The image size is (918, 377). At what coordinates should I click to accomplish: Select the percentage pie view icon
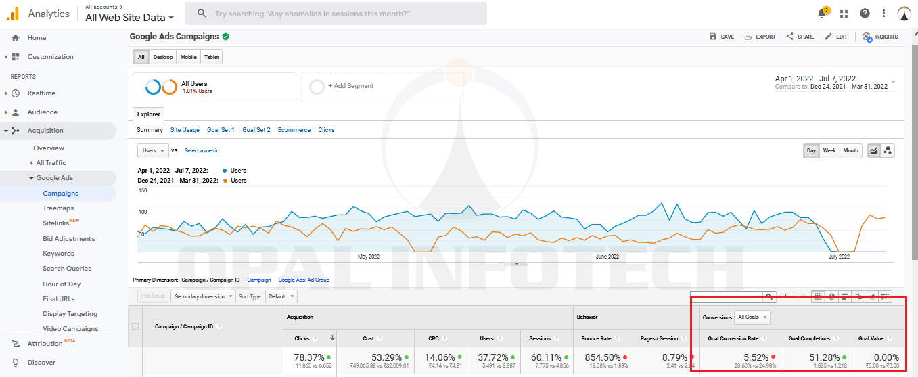coord(832,296)
